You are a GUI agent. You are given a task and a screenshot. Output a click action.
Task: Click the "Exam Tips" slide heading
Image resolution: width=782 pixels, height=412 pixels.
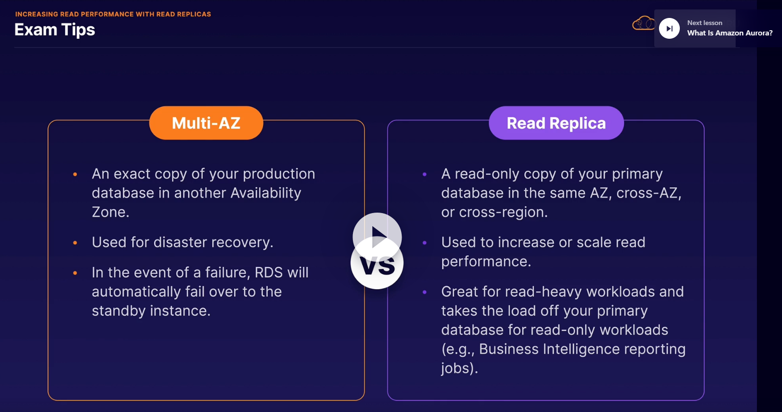point(55,30)
